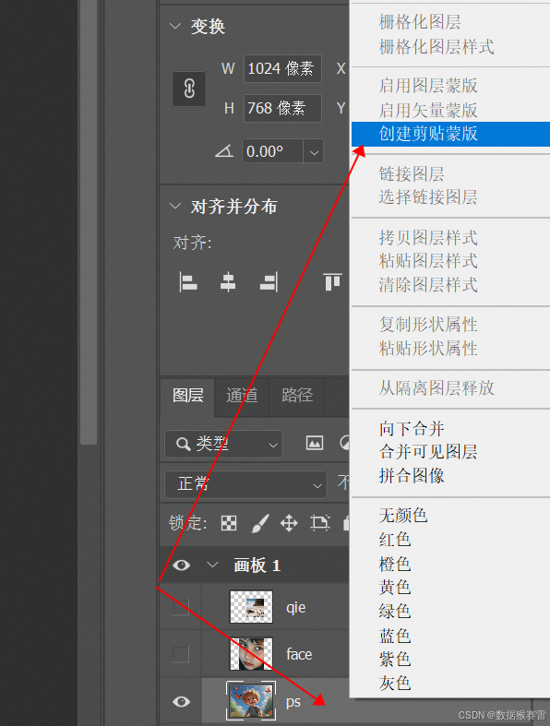This screenshot has width=550, height=726.
Task: Align left edges icon
Action: (x=187, y=282)
